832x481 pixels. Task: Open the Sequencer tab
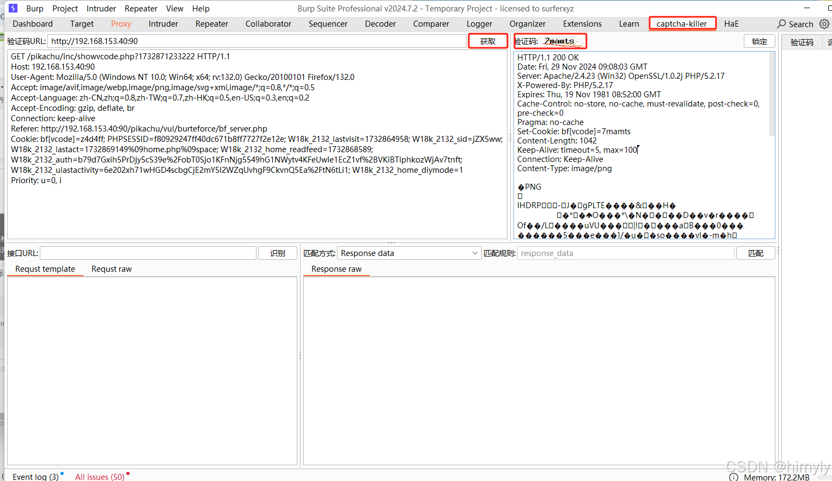[328, 24]
